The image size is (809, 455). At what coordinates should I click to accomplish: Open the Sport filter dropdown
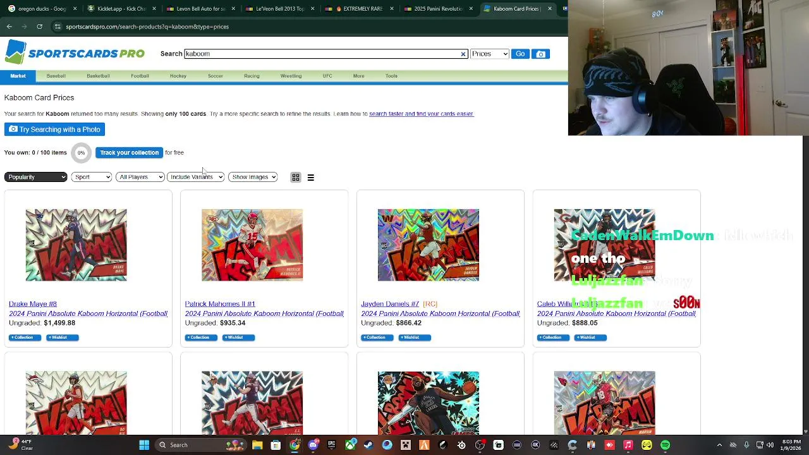(x=91, y=177)
